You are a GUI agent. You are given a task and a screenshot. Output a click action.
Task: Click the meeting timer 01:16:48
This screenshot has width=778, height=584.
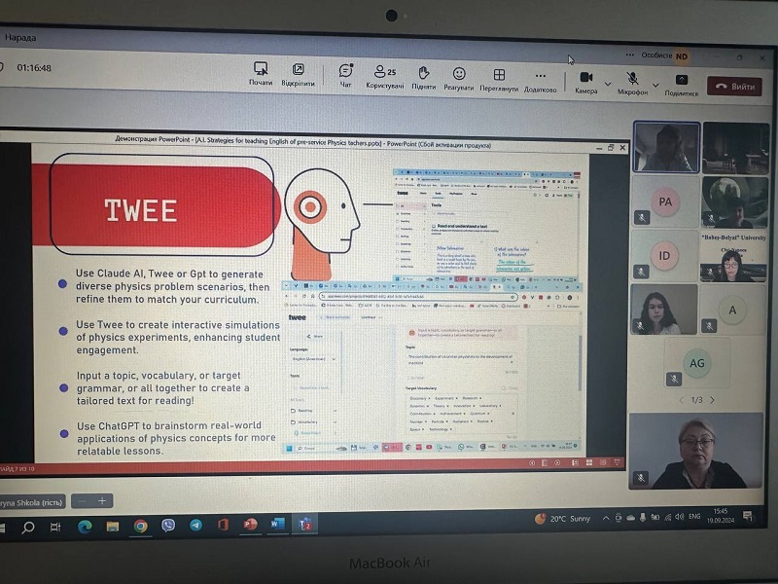pos(34,67)
